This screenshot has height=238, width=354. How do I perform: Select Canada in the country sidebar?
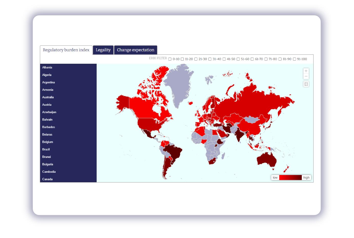[47, 179]
